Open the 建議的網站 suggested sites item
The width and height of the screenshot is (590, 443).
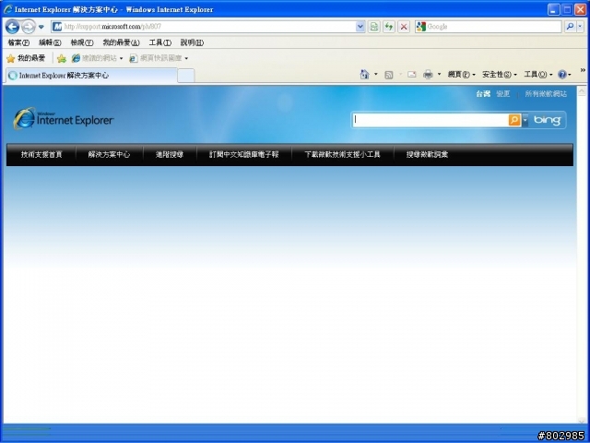pos(97,58)
